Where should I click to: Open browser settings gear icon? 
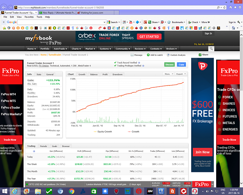240,7
